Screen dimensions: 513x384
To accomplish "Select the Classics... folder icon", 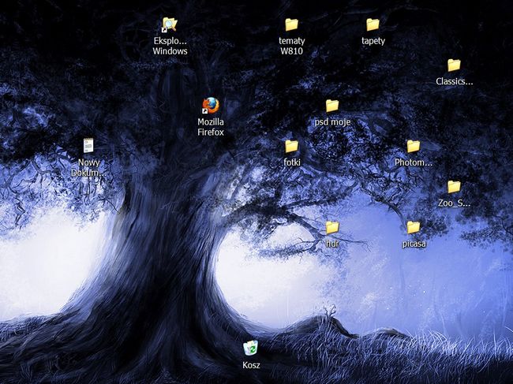I will click(454, 65).
